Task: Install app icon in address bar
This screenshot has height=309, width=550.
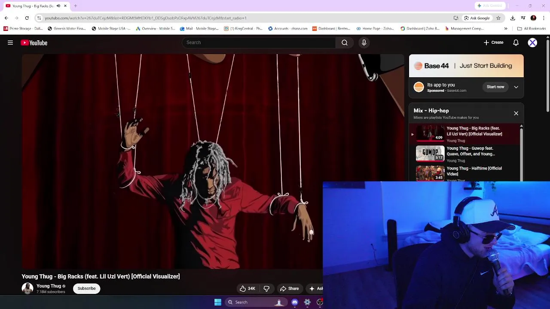Action: [456, 18]
